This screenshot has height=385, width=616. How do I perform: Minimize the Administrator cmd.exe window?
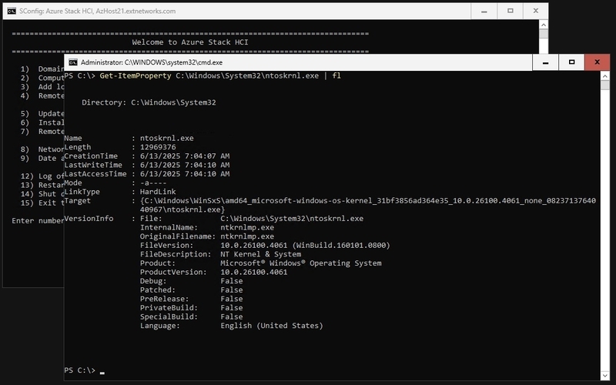pyautogui.click(x=545, y=62)
